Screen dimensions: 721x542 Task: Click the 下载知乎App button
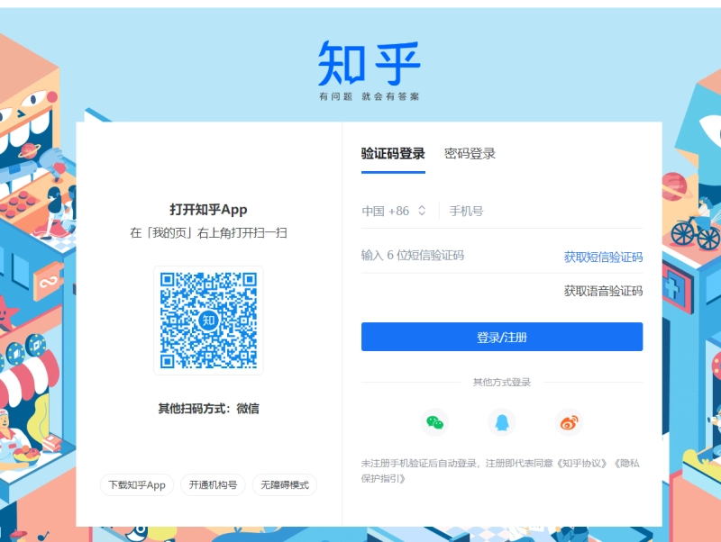136,484
